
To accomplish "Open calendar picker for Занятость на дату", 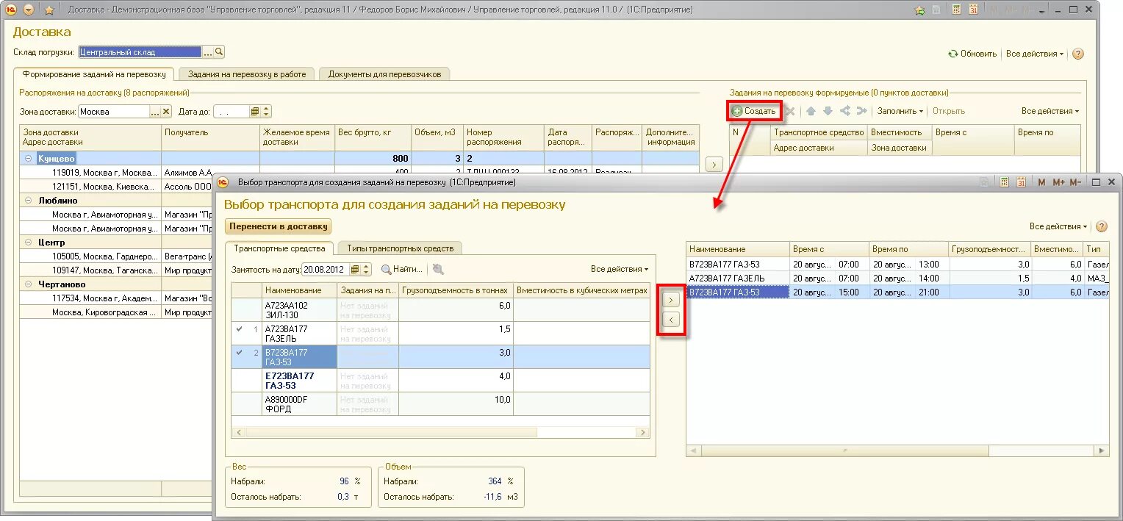I will [355, 270].
